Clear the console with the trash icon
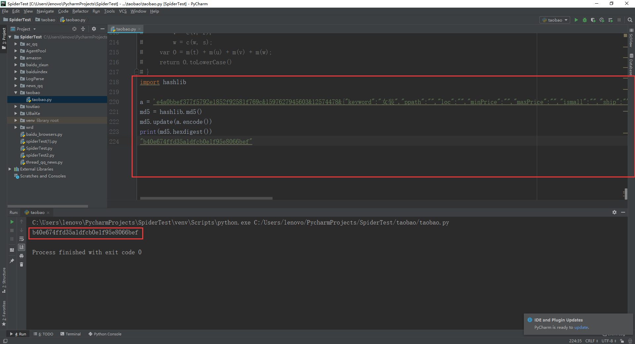Viewport: 635px width, 344px height. (x=21, y=264)
